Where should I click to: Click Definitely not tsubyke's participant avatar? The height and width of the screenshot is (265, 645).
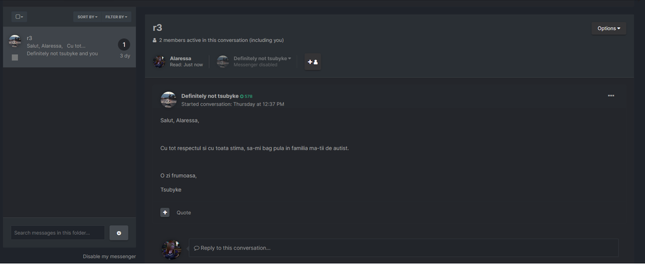point(223,61)
